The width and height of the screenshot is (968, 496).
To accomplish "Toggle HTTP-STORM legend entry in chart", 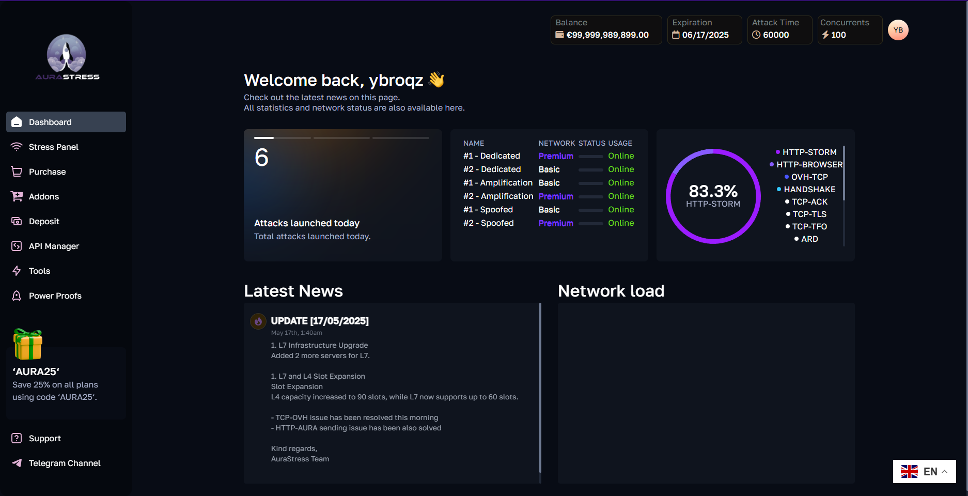I will [x=806, y=152].
